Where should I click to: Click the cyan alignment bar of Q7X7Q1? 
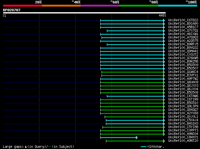click(135, 31)
